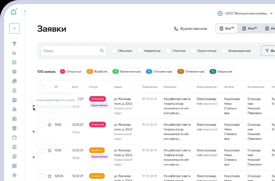Expand the sidebar with the chevron arrow

(x=25, y=11)
